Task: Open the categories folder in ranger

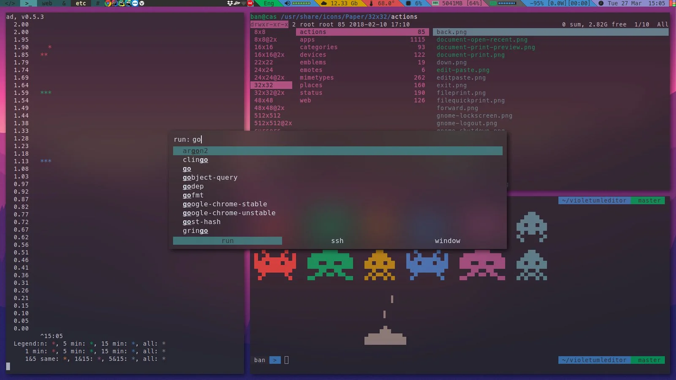Action: (x=362, y=47)
